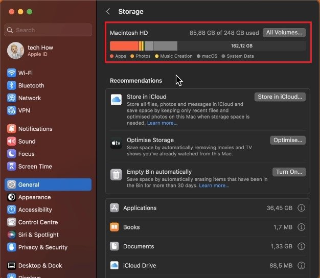320x278 pixels.
Task: Open Privacy & Security pane
Action: pyautogui.click(x=42, y=247)
